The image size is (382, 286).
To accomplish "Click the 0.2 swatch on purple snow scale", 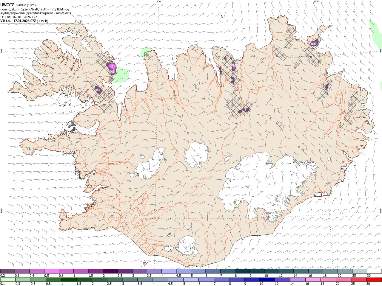I will [7, 271].
